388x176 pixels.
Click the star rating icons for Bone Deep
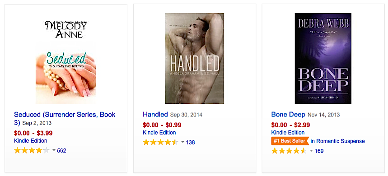(x=289, y=151)
